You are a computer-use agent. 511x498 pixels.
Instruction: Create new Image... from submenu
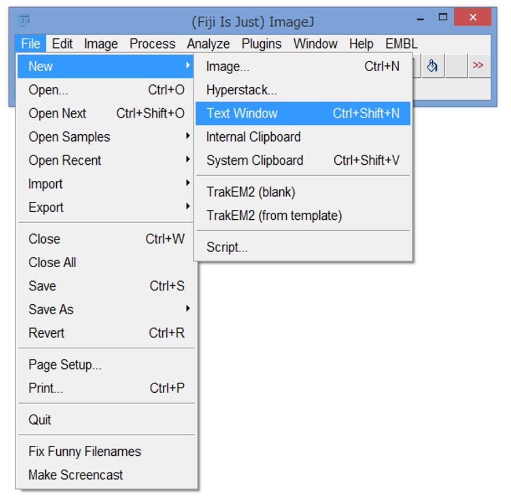coord(303,67)
